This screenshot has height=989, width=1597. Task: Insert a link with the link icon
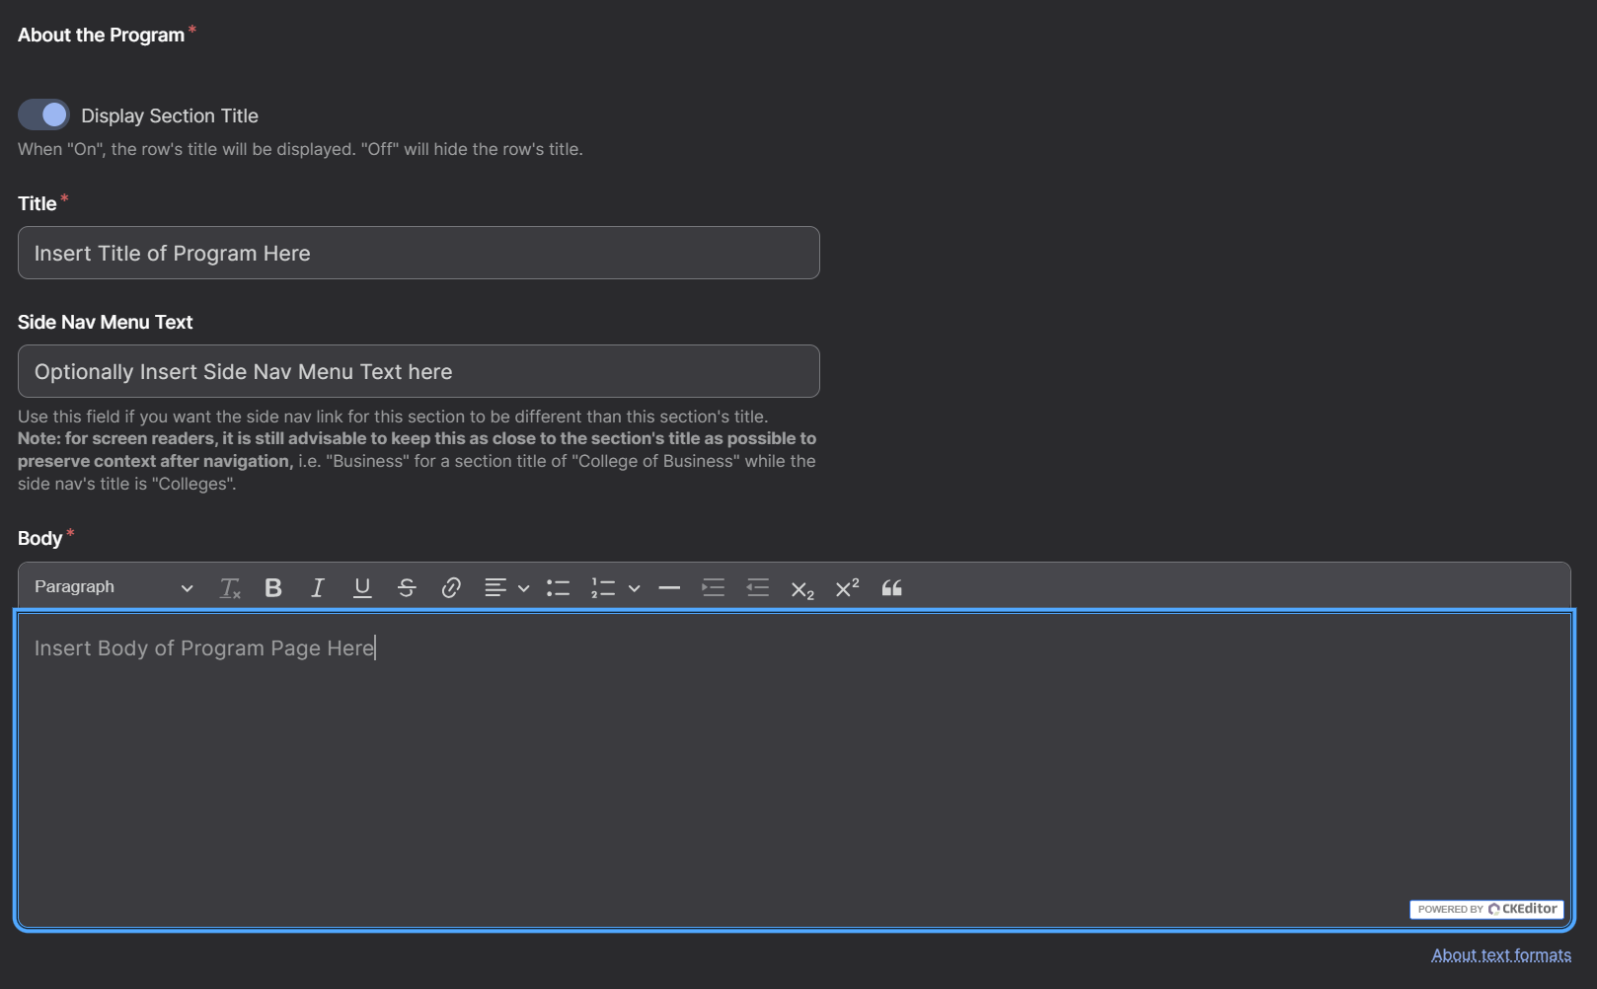click(x=451, y=588)
